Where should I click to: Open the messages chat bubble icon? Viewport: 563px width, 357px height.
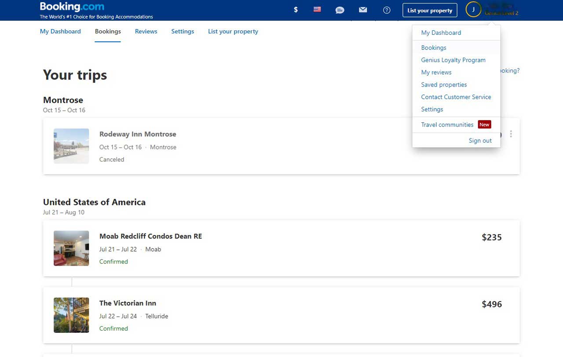(340, 10)
